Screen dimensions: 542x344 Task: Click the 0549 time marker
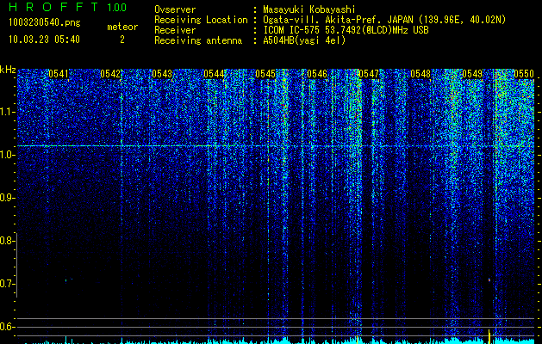tap(472, 74)
